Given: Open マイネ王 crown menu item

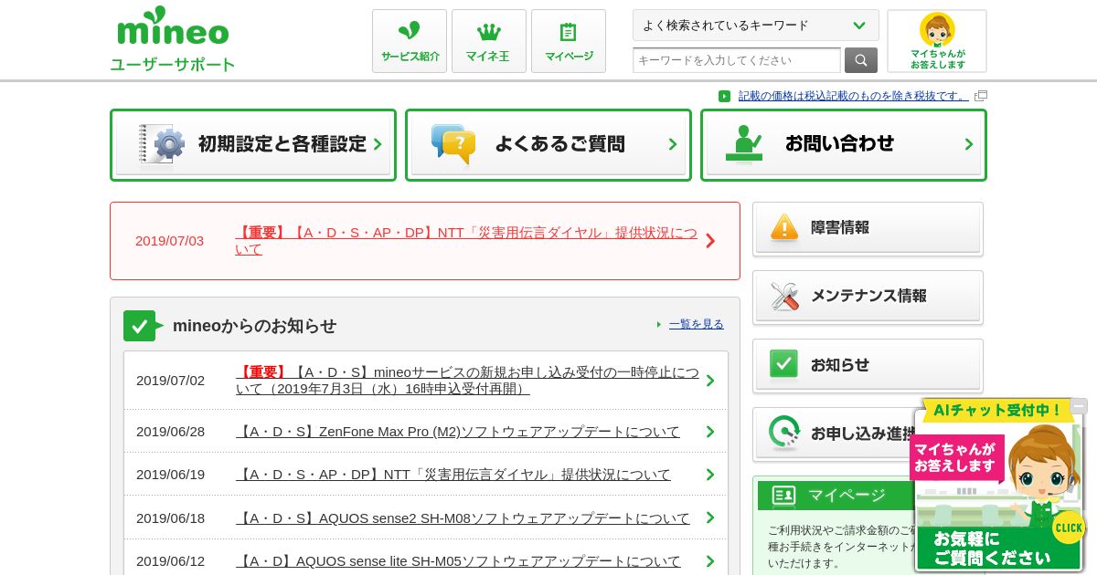Looking at the screenshot, I should [x=489, y=41].
